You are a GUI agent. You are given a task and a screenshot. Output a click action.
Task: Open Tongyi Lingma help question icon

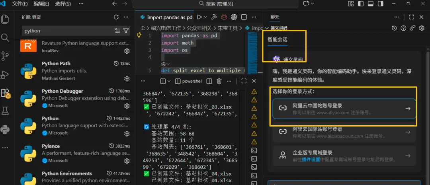point(403,28)
